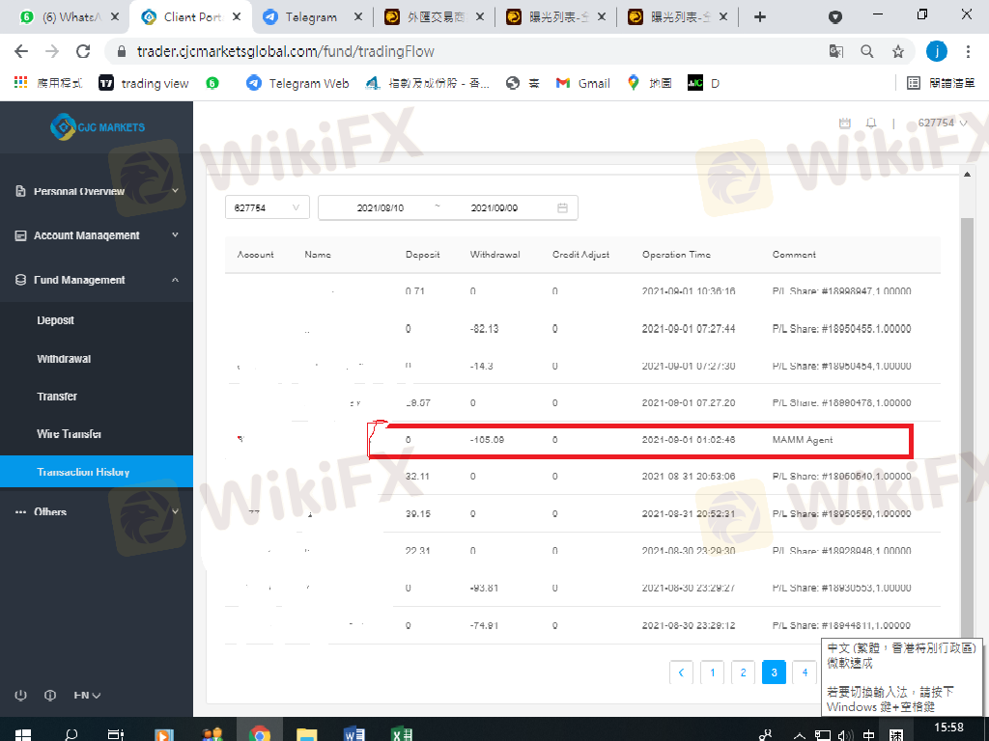
Task: Click the previous page arrow button
Action: click(681, 672)
